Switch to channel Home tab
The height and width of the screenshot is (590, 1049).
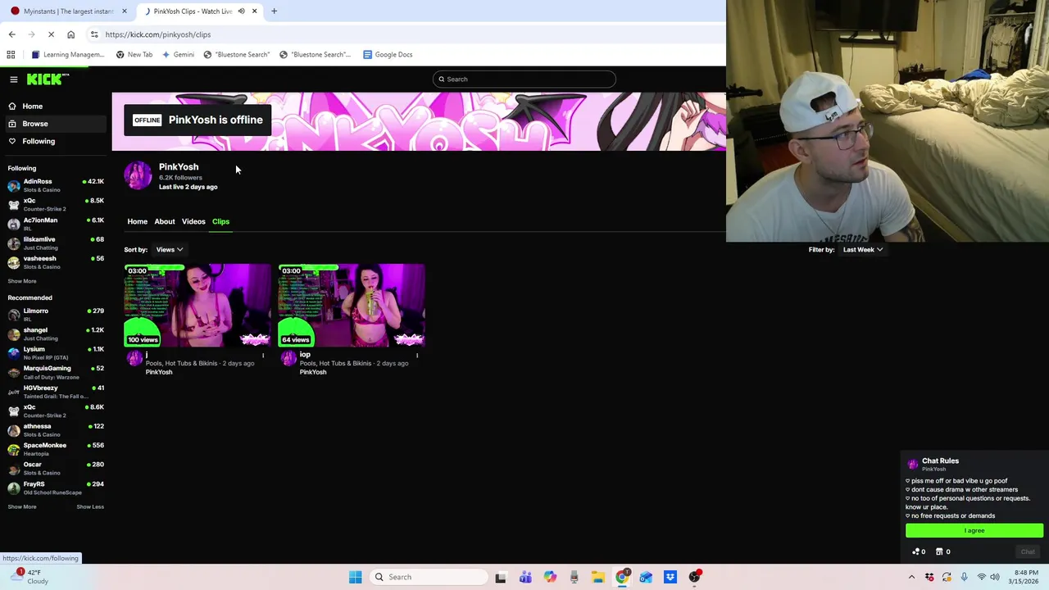click(x=137, y=221)
